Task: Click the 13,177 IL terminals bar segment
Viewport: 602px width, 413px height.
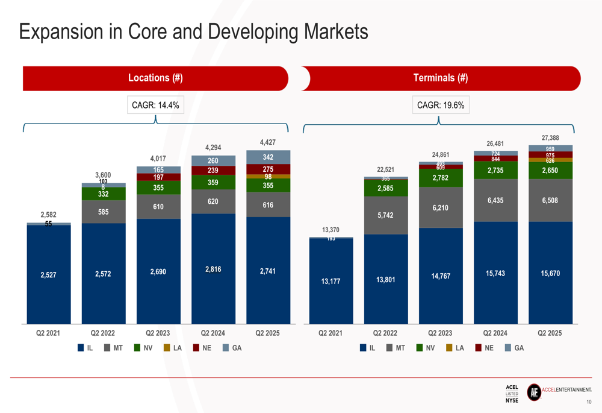Action: [x=331, y=281]
